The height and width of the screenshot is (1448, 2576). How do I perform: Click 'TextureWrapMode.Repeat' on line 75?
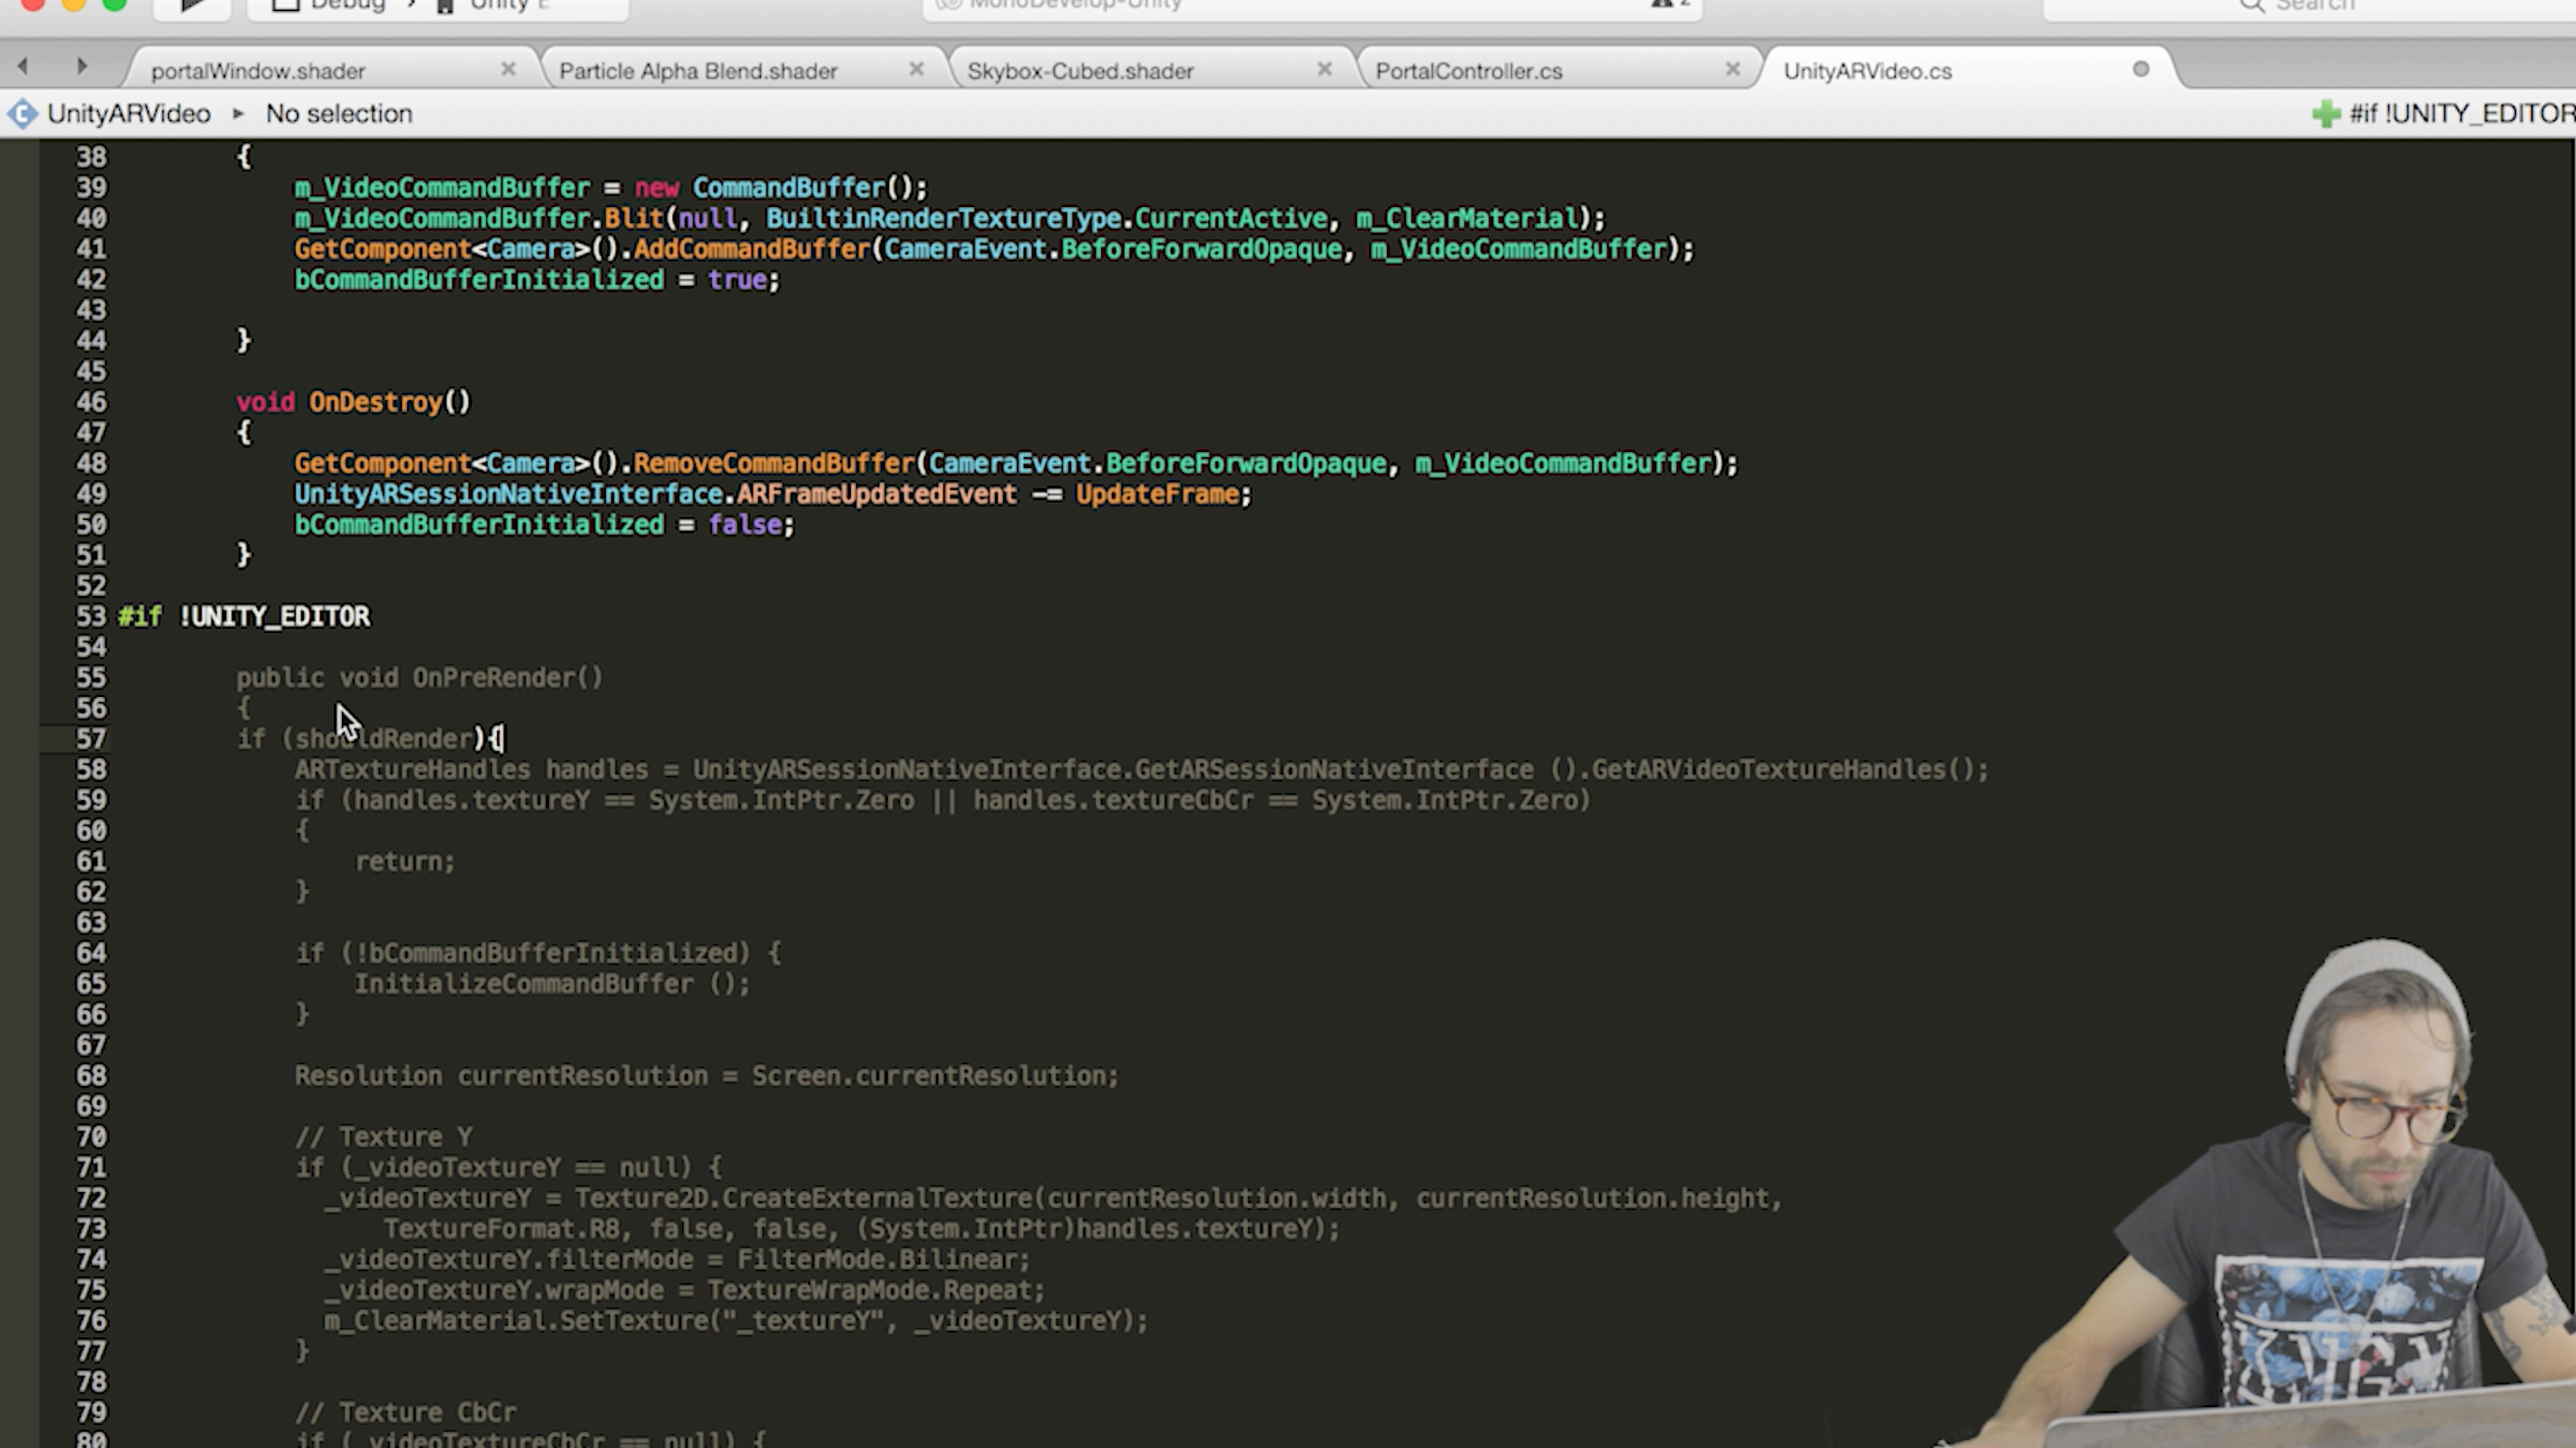(x=870, y=1291)
